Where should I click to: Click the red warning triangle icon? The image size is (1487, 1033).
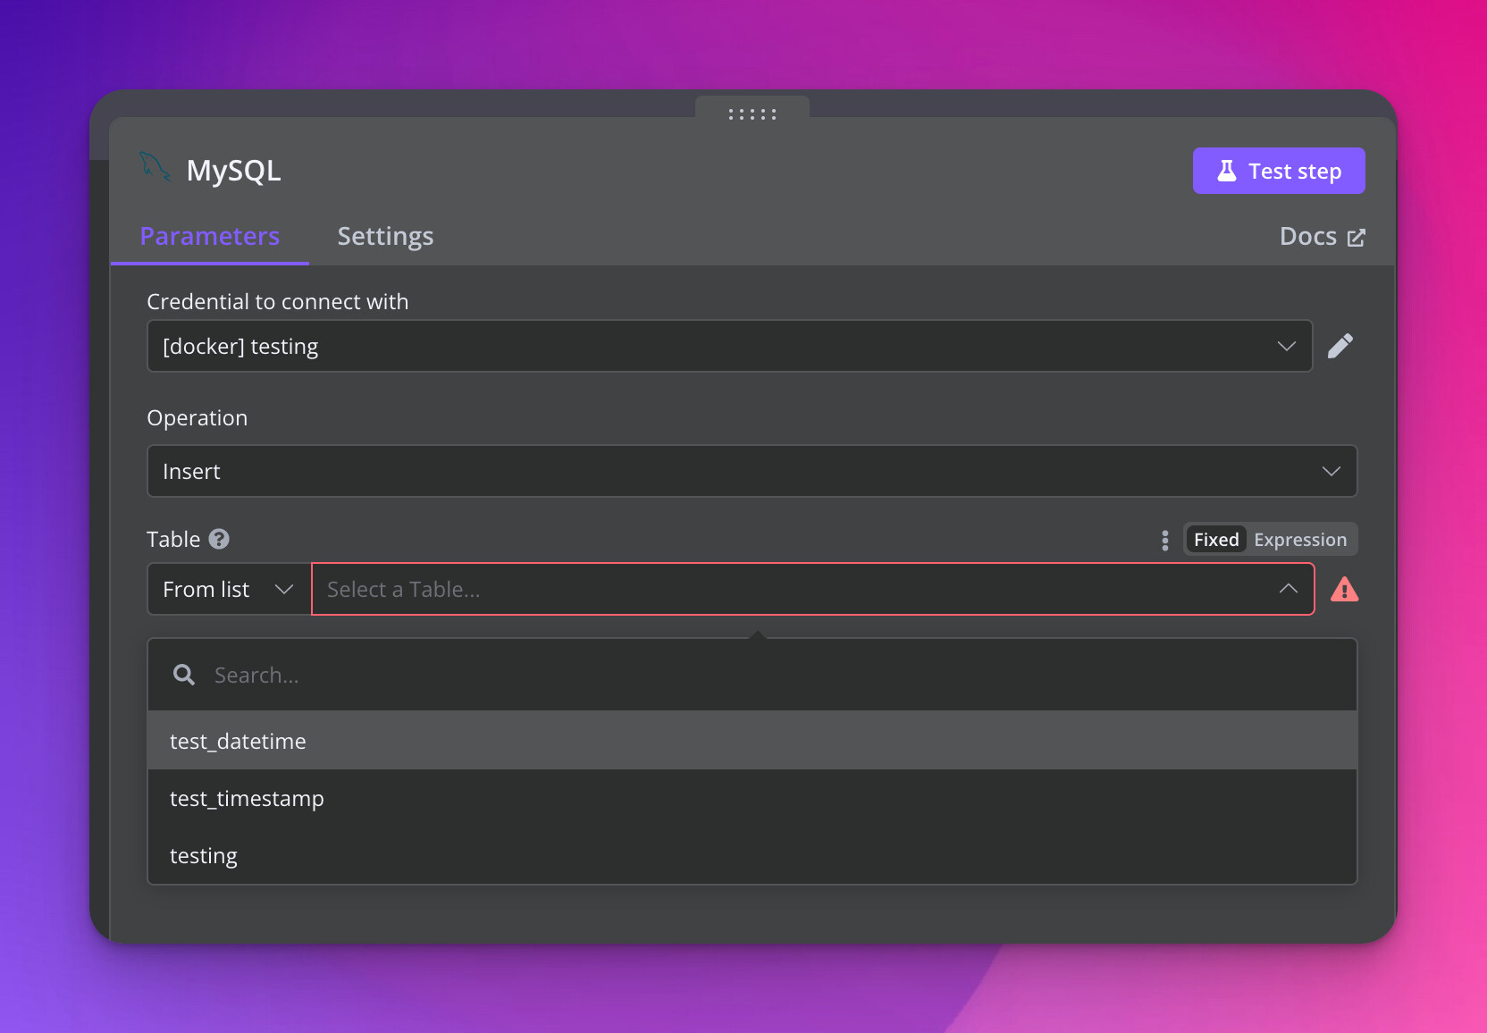1344,590
